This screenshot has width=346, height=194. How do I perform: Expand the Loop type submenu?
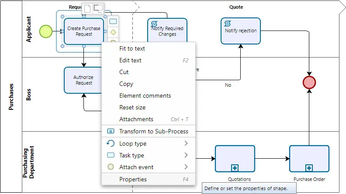point(149,143)
